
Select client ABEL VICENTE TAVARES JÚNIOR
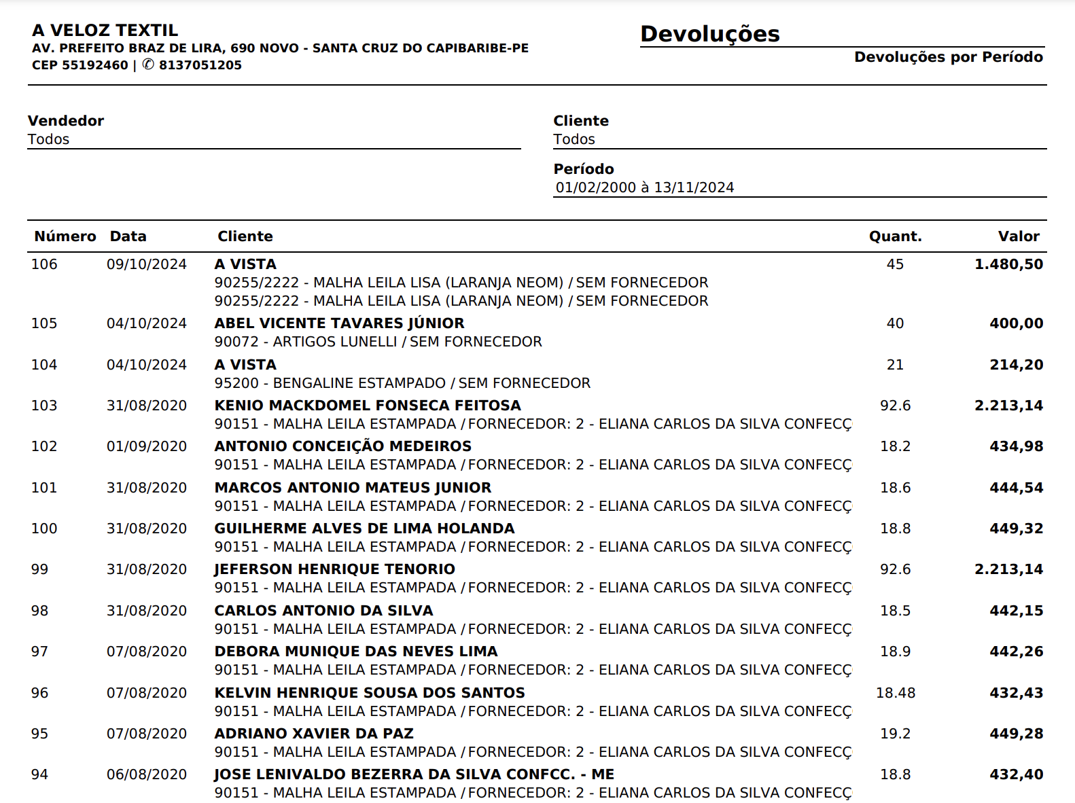(x=339, y=323)
